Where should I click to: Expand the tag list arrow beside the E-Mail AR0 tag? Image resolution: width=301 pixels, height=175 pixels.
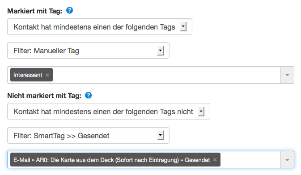287,160
